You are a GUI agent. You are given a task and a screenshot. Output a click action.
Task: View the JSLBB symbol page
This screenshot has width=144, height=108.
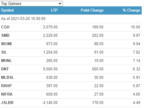click(x=7, y=102)
